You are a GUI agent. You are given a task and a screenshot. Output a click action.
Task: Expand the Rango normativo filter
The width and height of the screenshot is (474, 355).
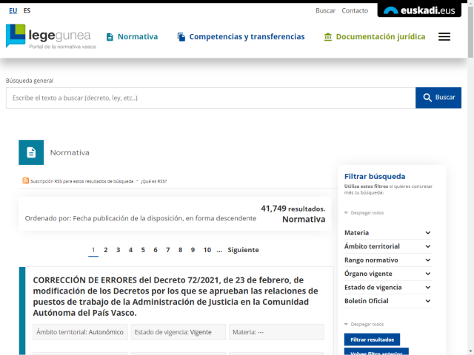tap(388, 260)
